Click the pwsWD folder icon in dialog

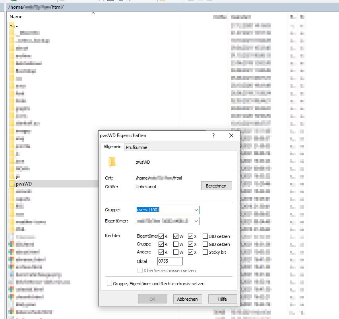112,162
